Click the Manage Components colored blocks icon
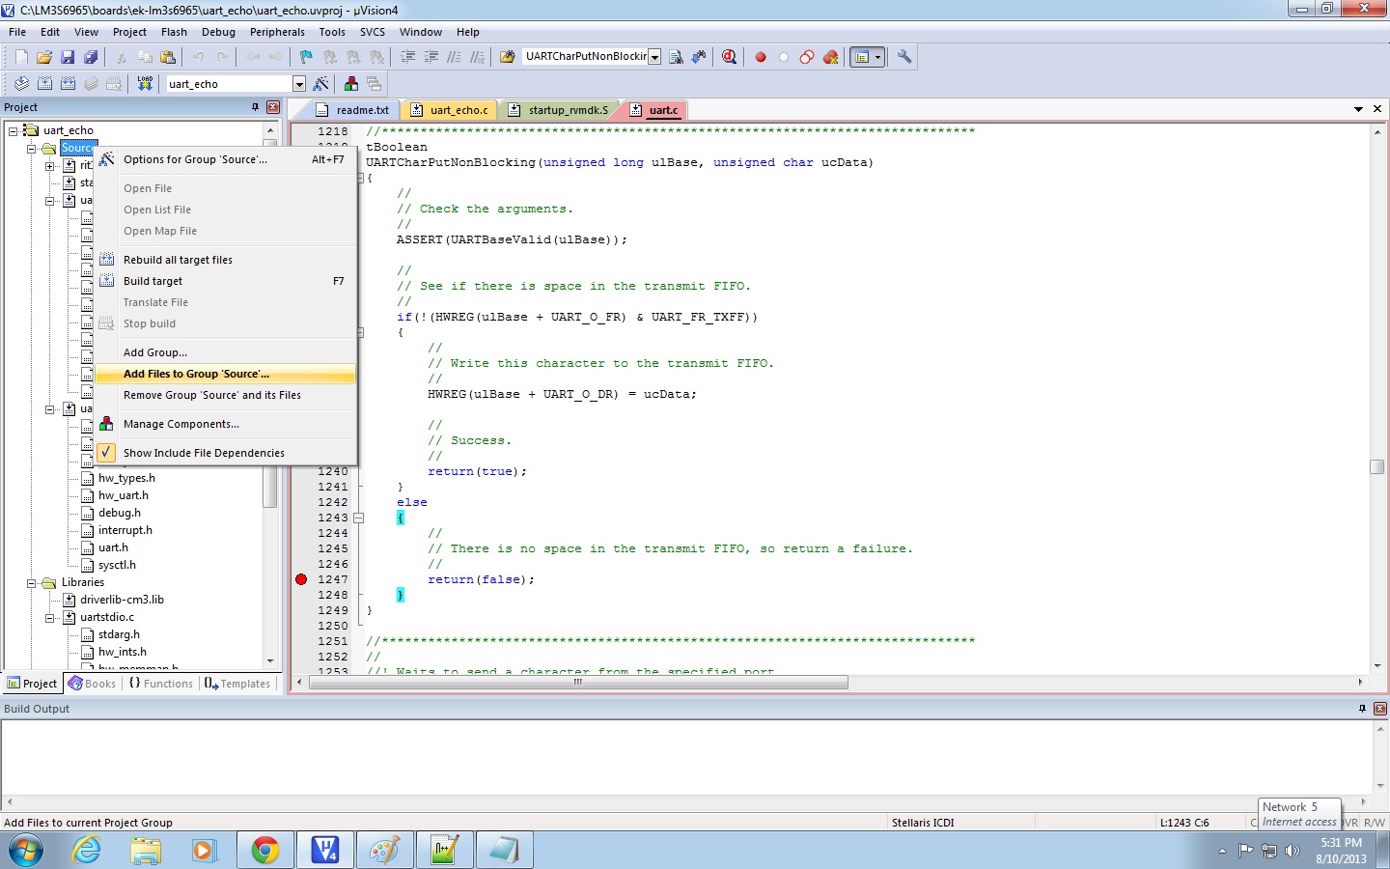This screenshot has width=1390, height=869. [351, 84]
